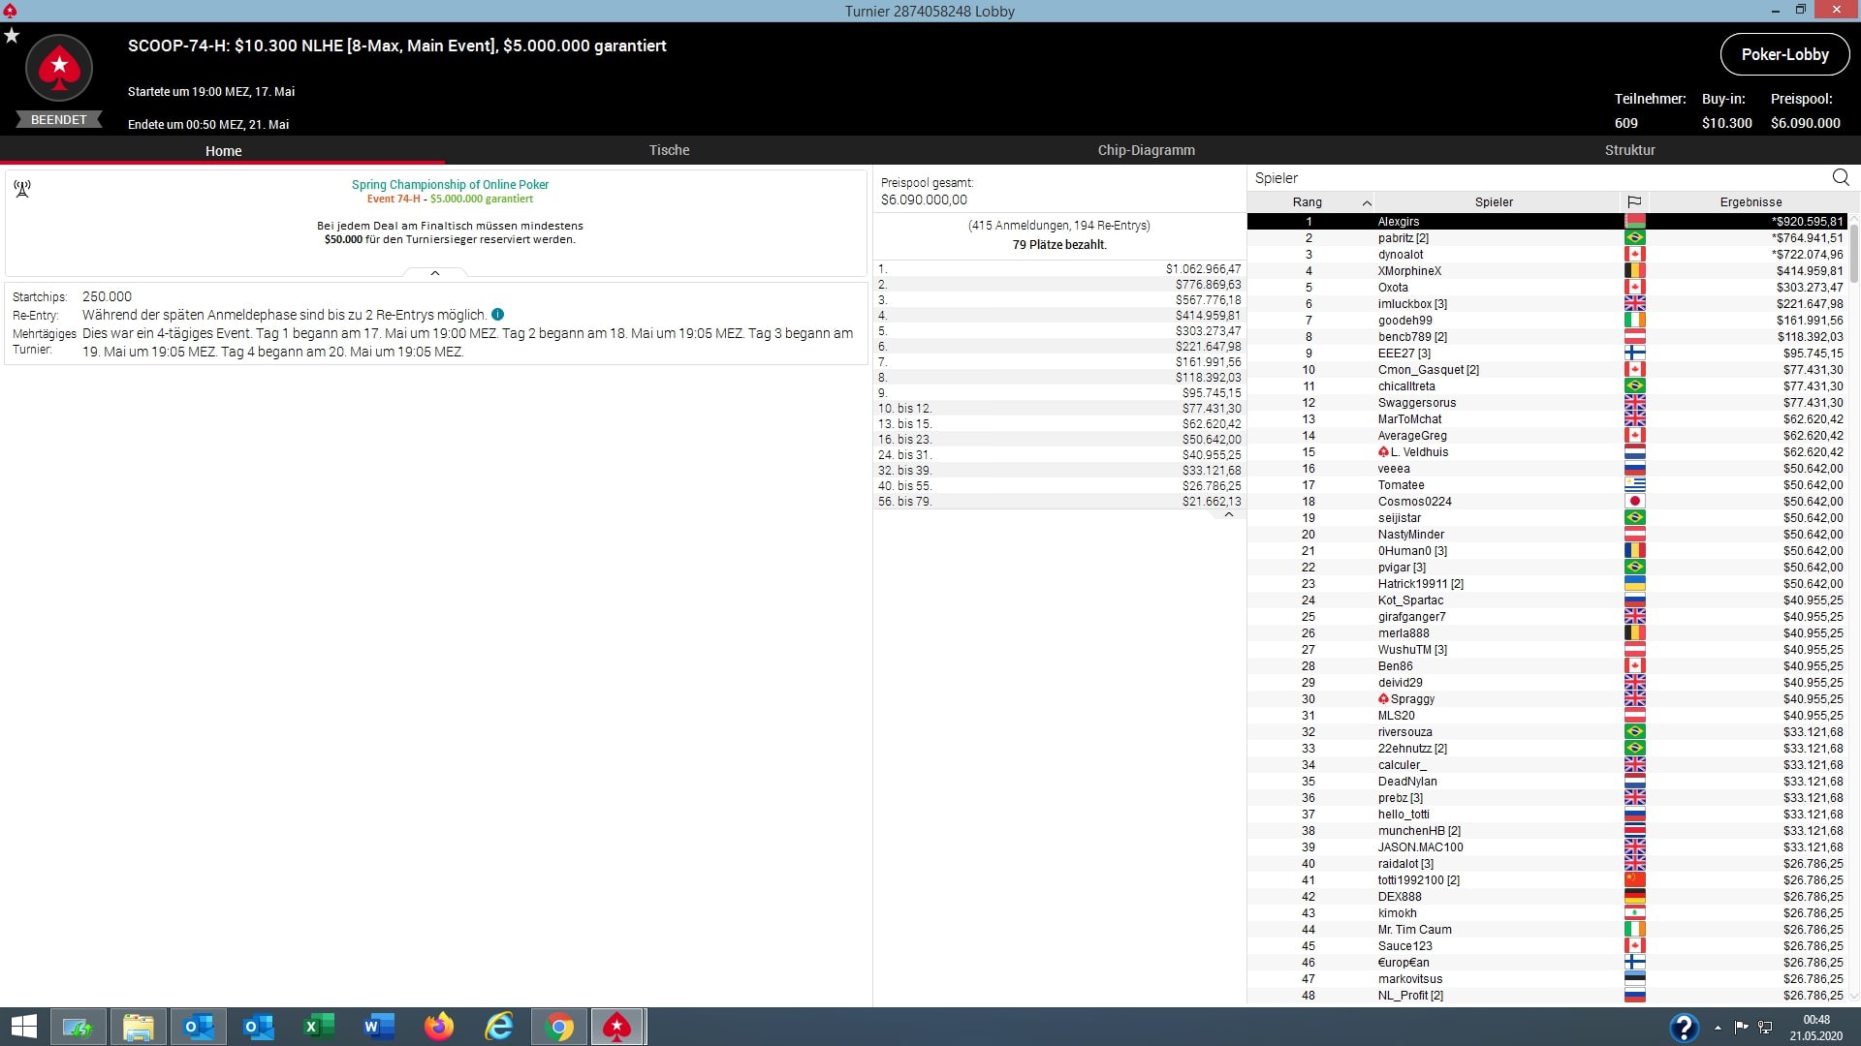Open the Windows help question mark tray icon
Screen dimensions: 1861x1046
pos(1684,1027)
